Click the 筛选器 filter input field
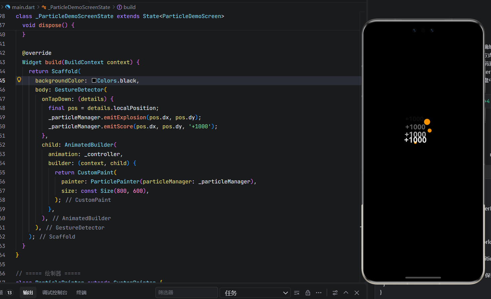The width and height of the screenshot is (491, 299). tap(187, 293)
